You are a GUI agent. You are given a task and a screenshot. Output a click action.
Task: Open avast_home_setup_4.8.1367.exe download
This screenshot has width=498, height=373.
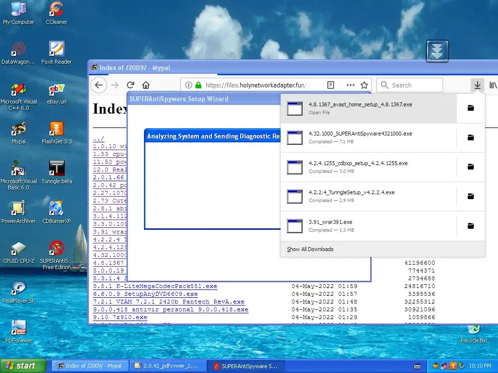tap(369, 108)
